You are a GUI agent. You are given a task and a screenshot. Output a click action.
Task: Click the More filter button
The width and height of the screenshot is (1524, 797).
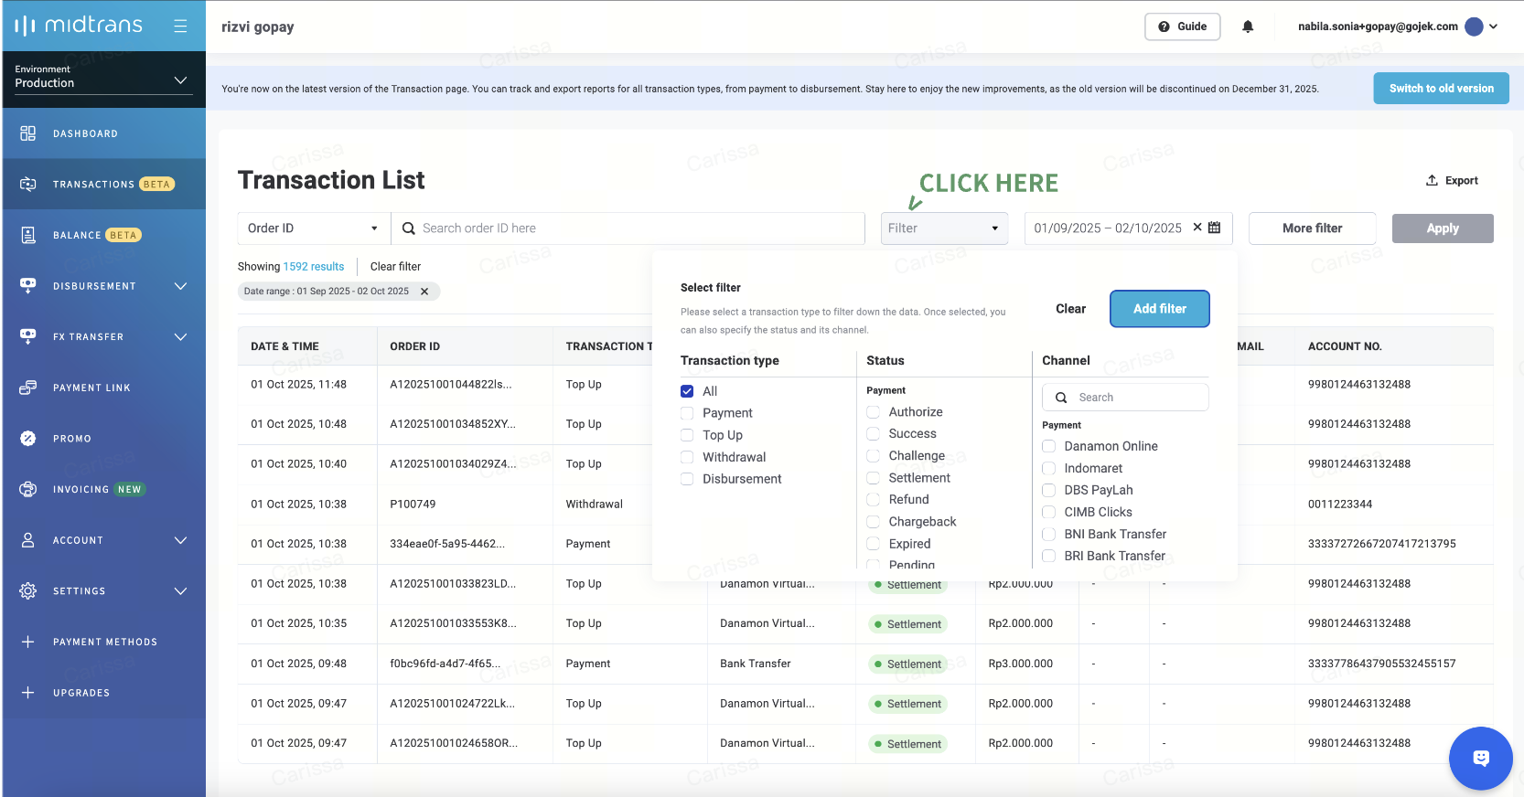coord(1312,228)
